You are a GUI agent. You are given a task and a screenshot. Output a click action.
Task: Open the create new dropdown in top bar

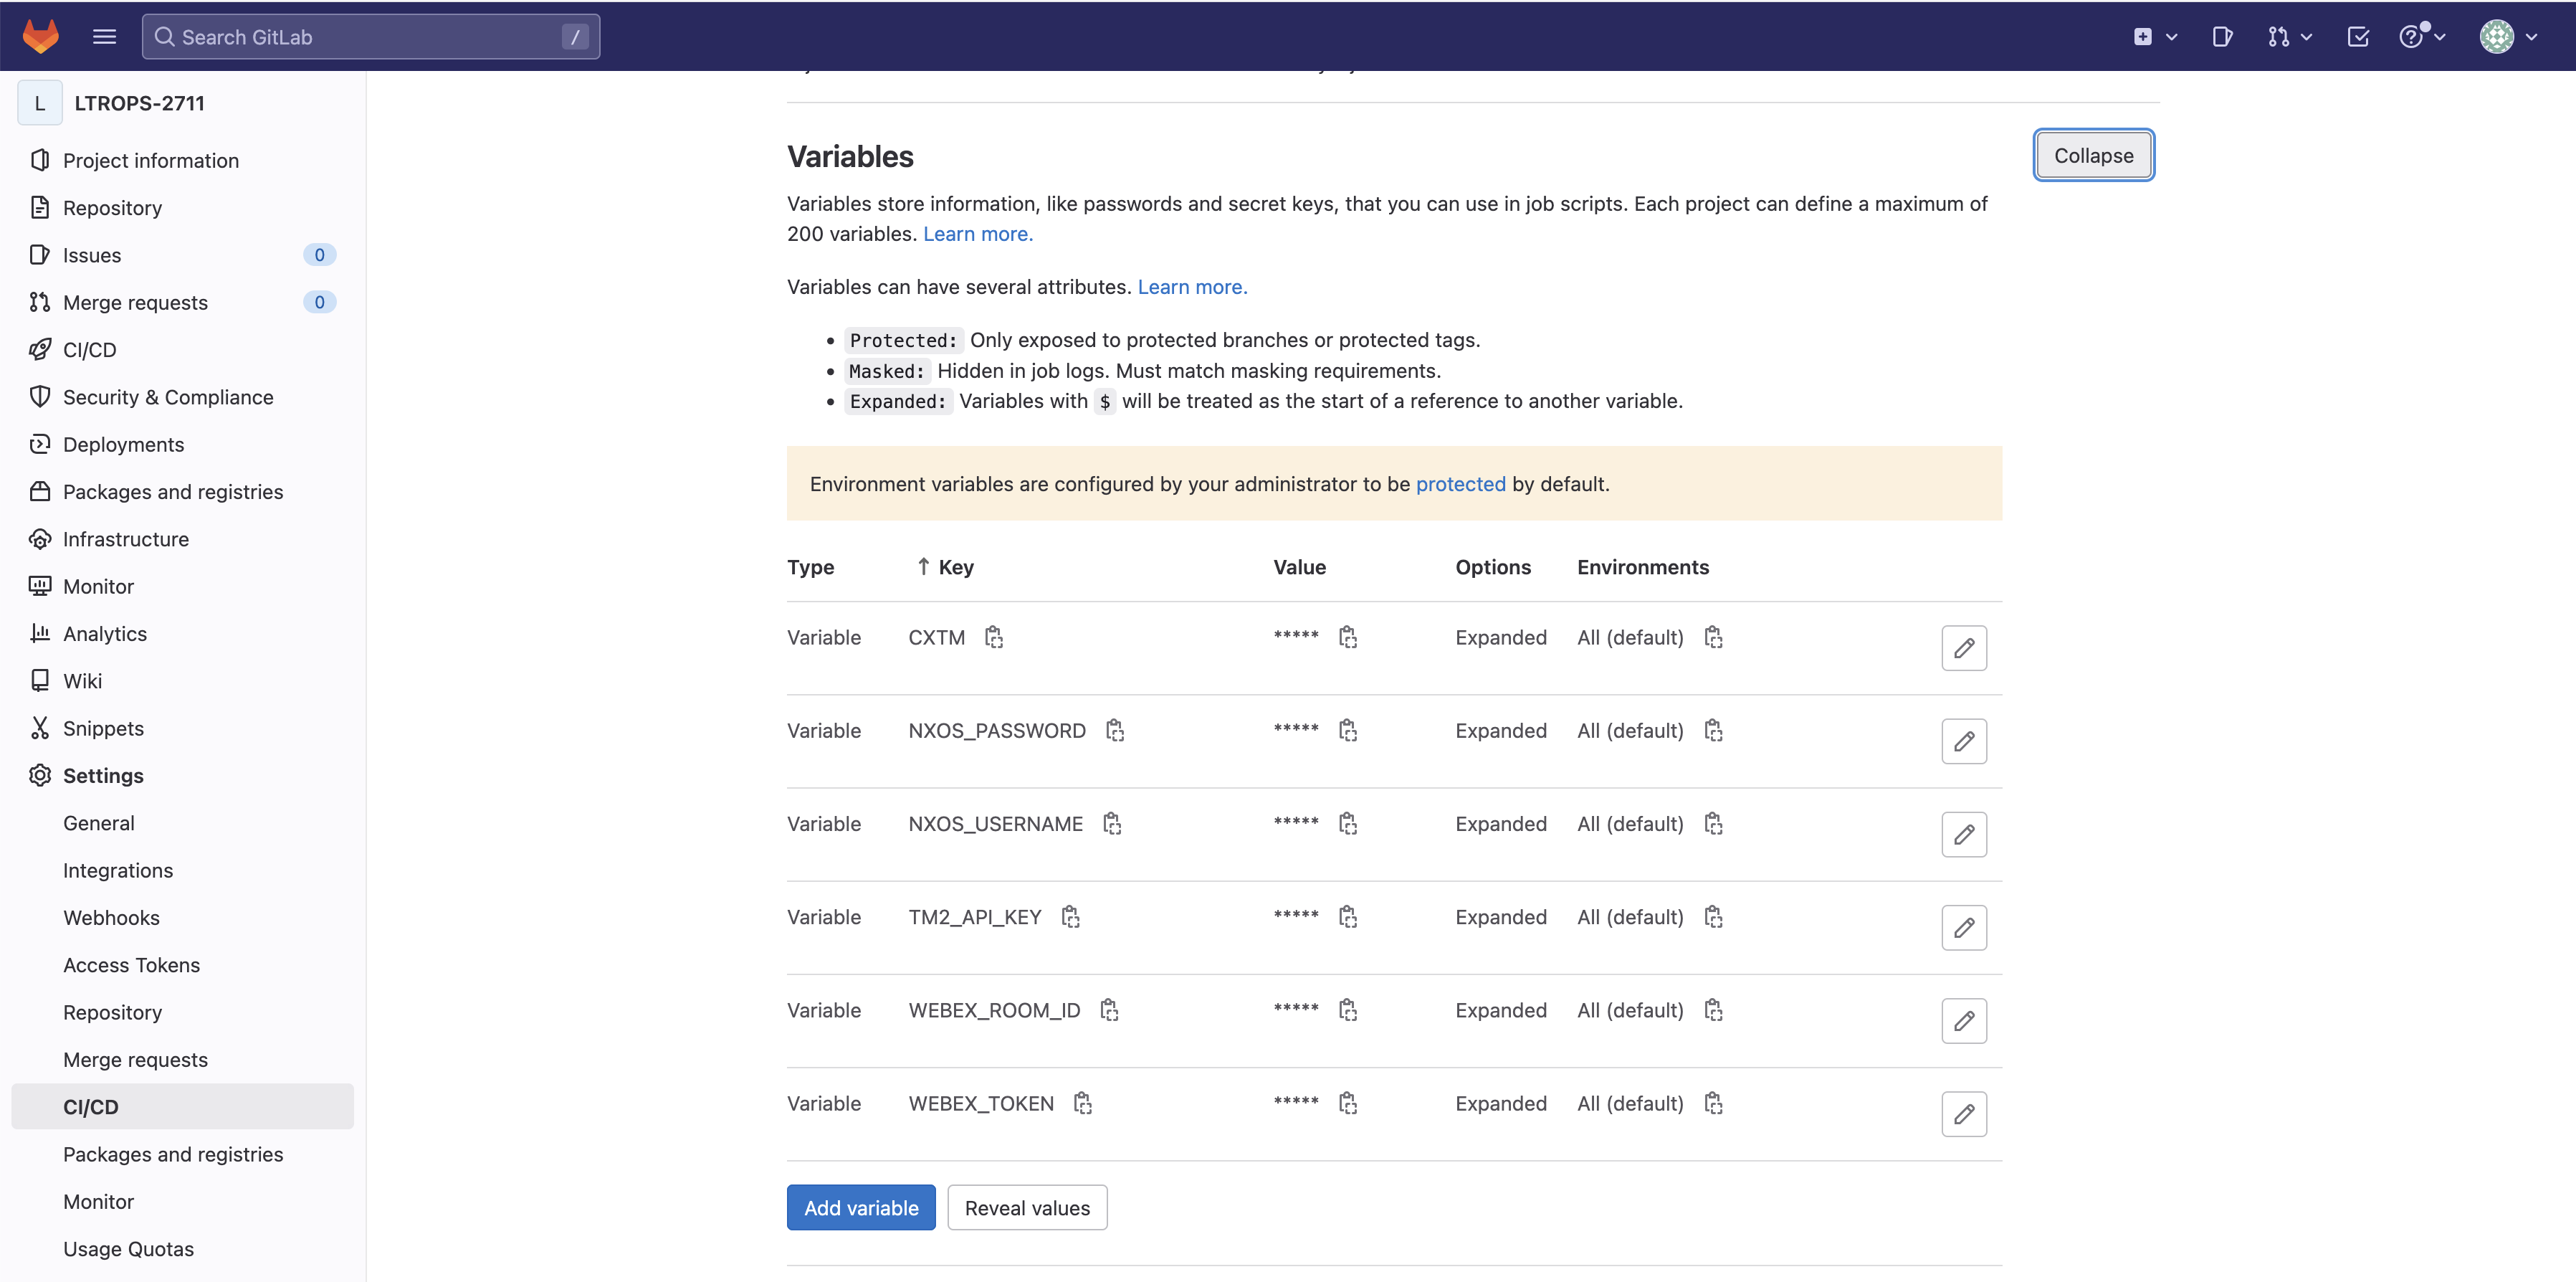pos(2154,37)
